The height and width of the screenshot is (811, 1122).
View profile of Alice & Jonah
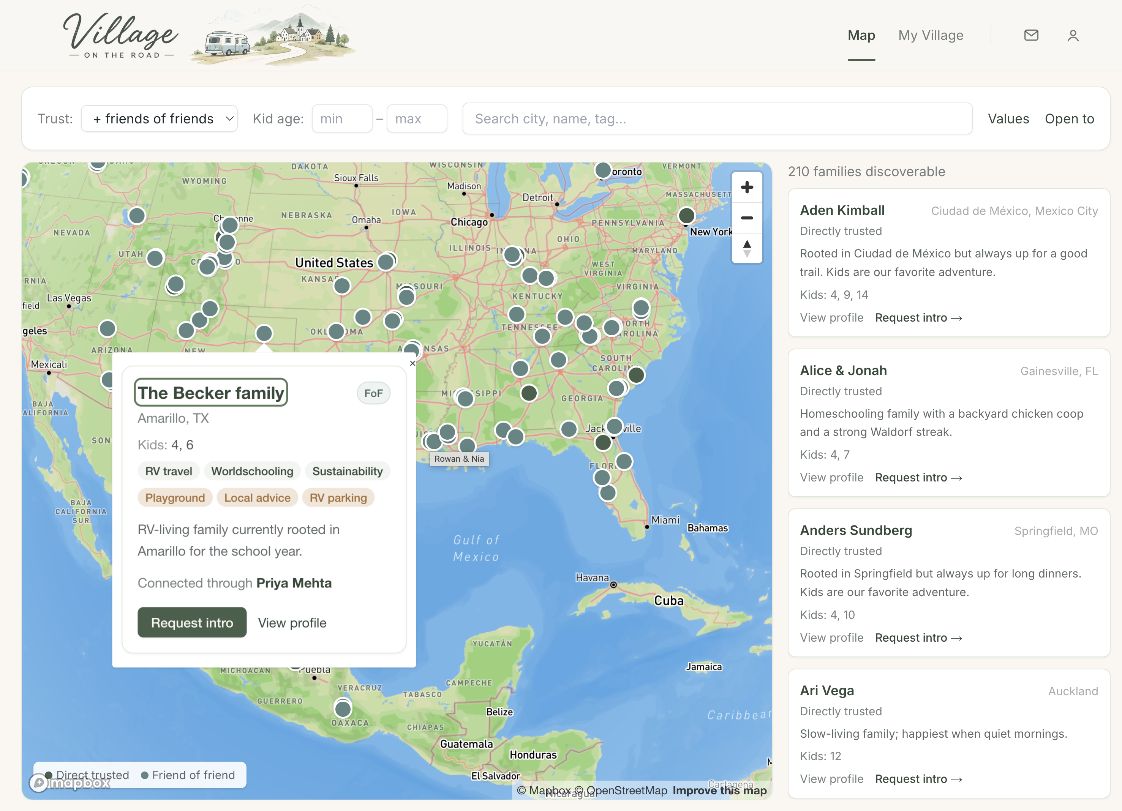(831, 478)
